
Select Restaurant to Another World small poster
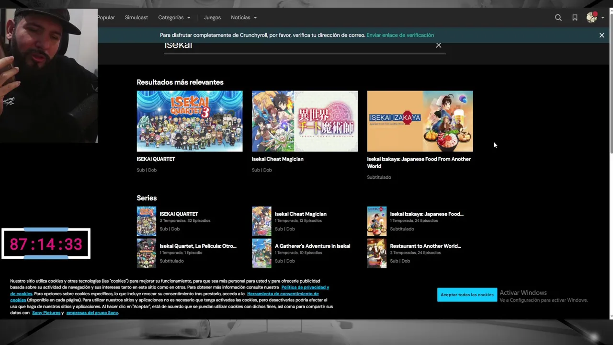(377, 253)
